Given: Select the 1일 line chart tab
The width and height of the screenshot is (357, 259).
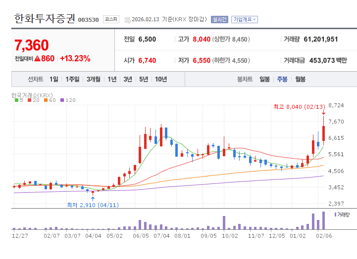Looking at the screenshot, I should 54,79.
